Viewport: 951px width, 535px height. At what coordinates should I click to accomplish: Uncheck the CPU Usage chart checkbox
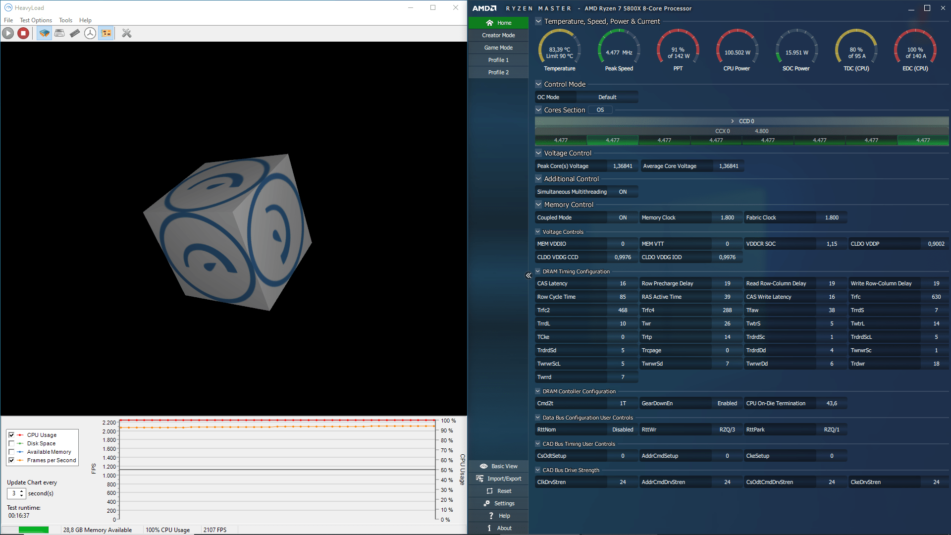tap(11, 435)
